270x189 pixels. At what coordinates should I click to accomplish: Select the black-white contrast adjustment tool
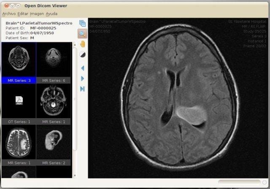point(82,54)
